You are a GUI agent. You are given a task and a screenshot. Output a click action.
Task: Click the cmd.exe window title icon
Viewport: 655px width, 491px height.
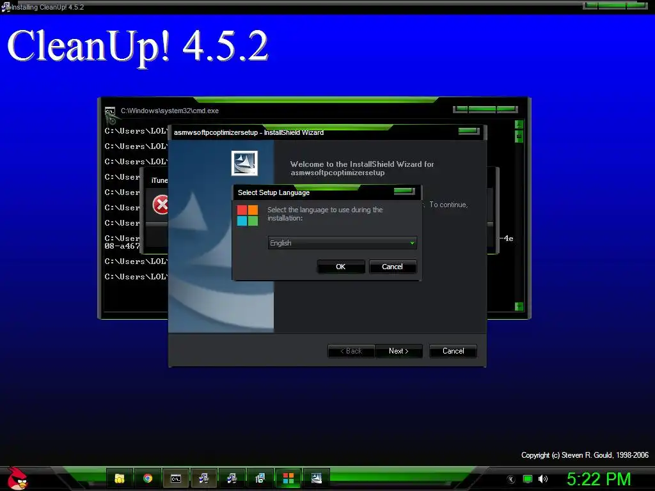pos(110,111)
